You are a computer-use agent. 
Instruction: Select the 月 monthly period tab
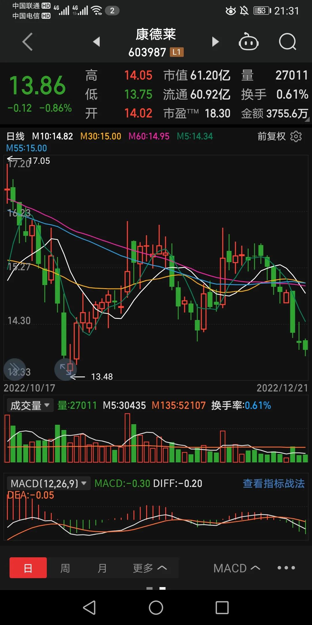tap(102, 568)
